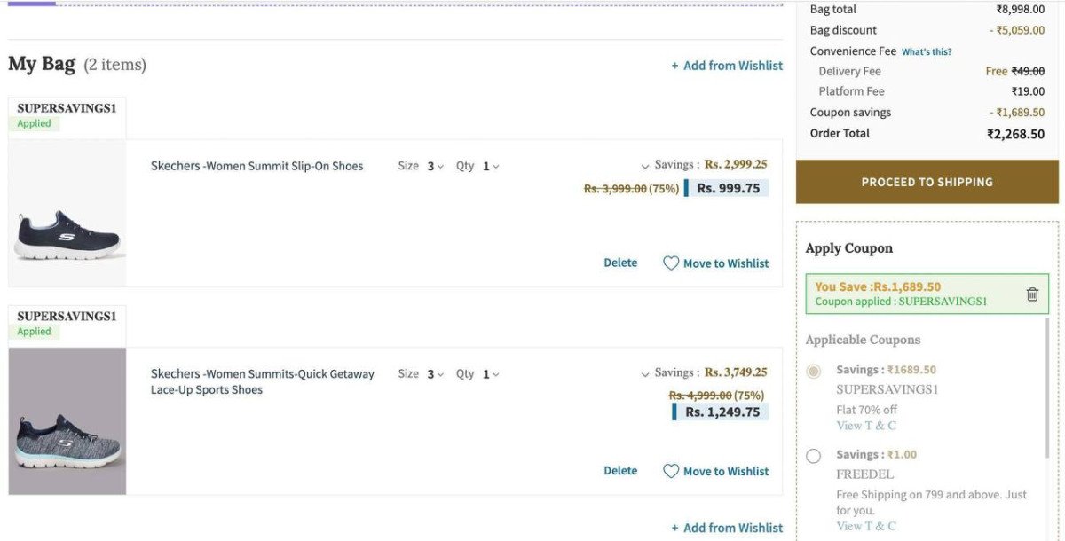Click heart icon for Summit Slip-On Shoes
Image resolution: width=1065 pixels, height=541 pixels.
coord(671,263)
